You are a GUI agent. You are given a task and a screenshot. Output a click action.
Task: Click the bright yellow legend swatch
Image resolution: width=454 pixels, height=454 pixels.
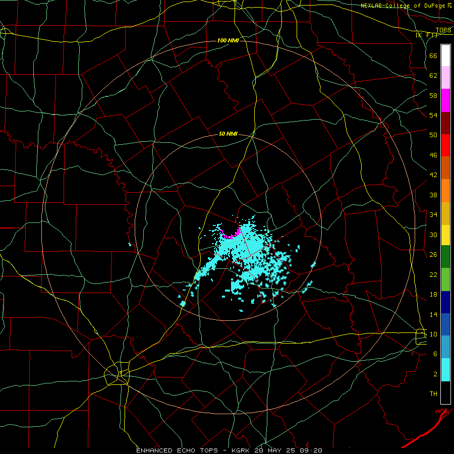[445, 235]
